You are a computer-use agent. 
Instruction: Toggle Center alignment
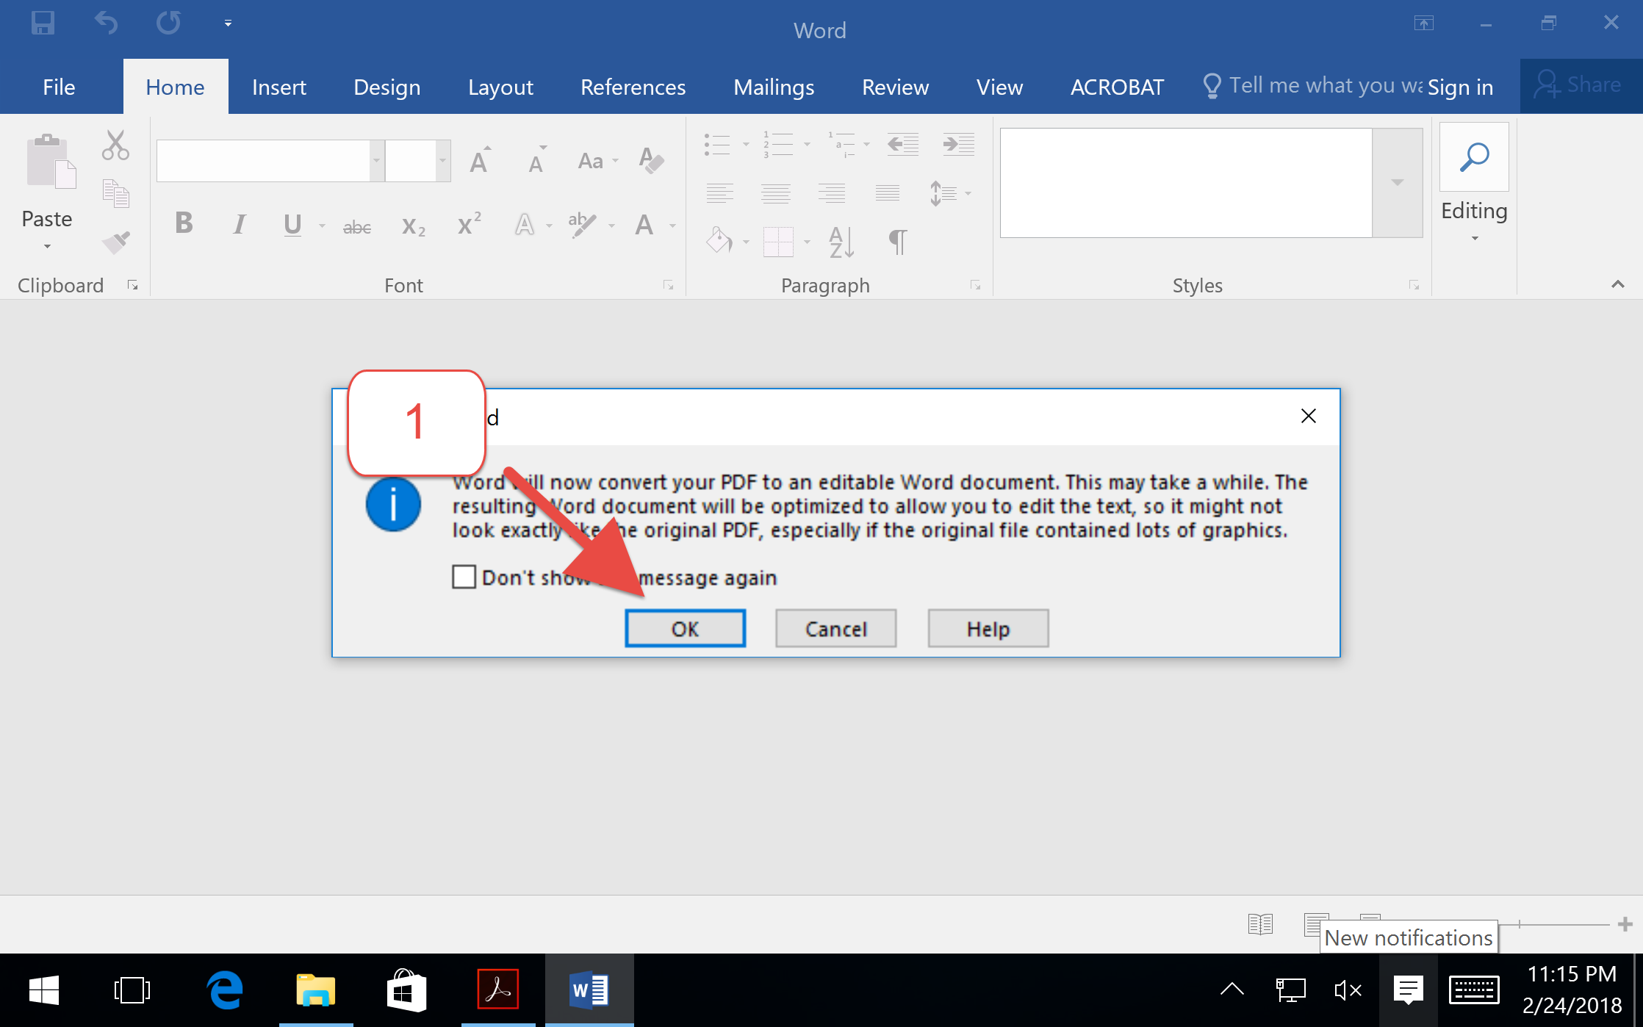(775, 193)
